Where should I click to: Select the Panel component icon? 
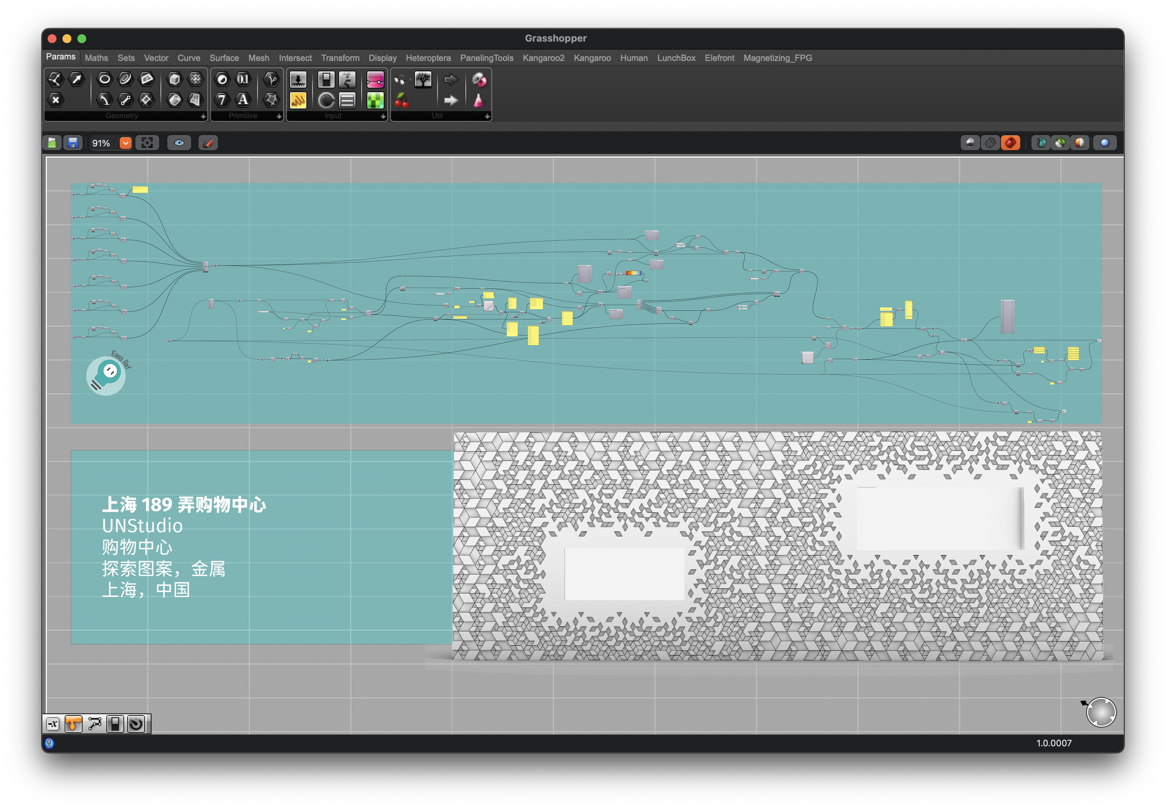pos(298,101)
